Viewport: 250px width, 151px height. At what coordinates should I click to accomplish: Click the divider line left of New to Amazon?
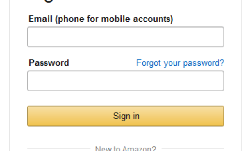59,149
